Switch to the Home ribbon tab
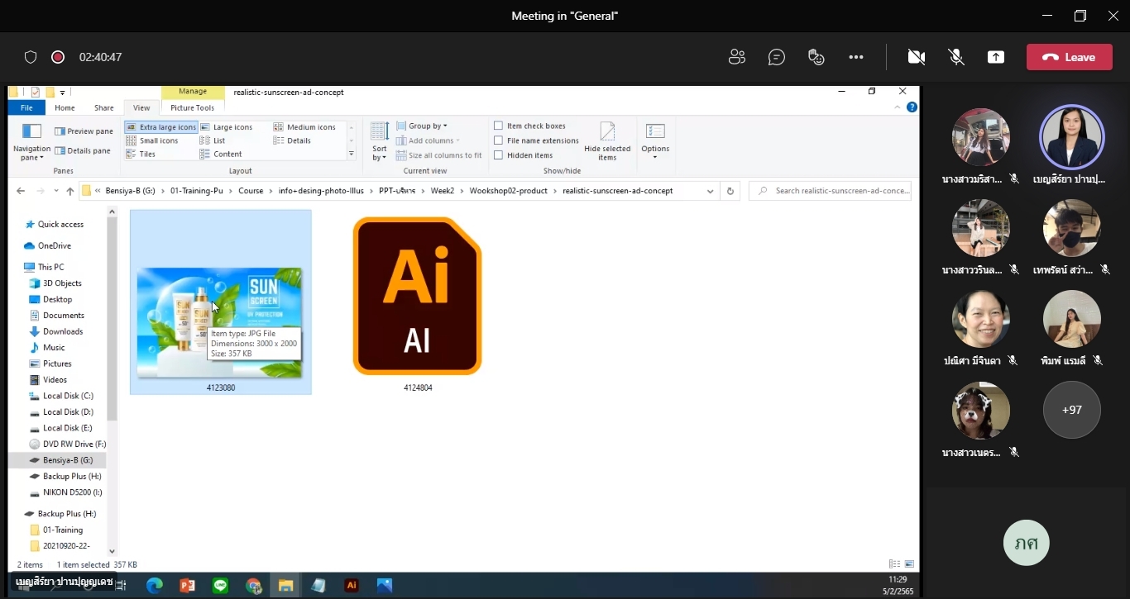1130x599 pixels. (65, 107)
